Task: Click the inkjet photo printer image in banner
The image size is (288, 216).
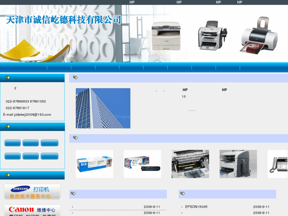Action: tap(259, 35)
